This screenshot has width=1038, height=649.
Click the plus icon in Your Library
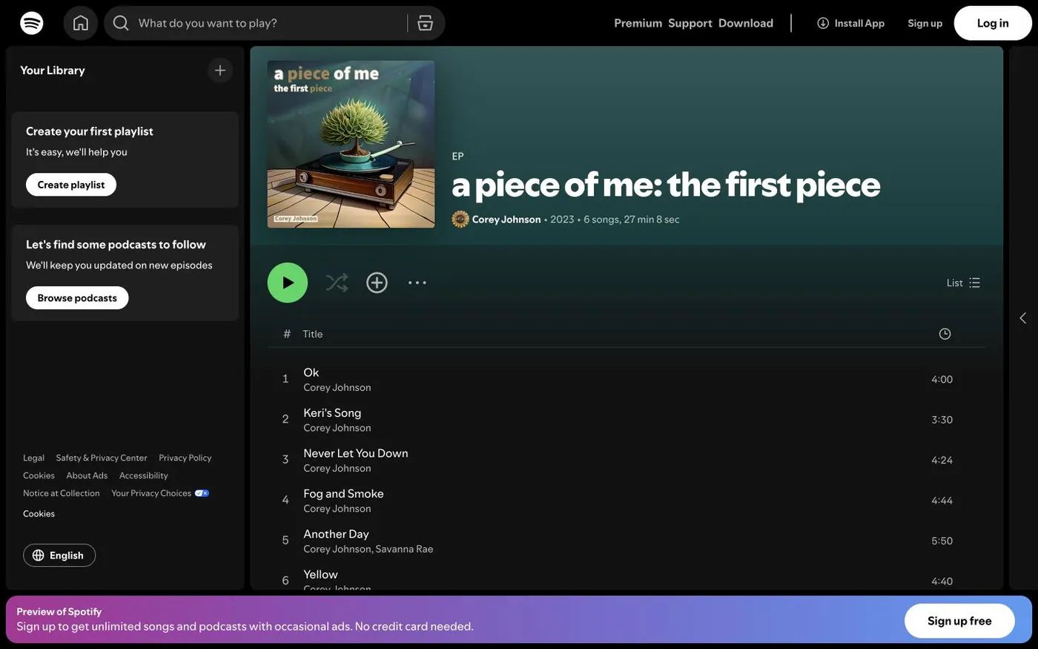point(220,70)
